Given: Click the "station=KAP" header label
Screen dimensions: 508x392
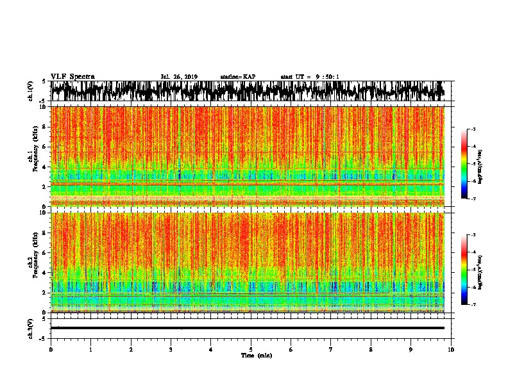Looking at the screenshot, I should (238, 77).
